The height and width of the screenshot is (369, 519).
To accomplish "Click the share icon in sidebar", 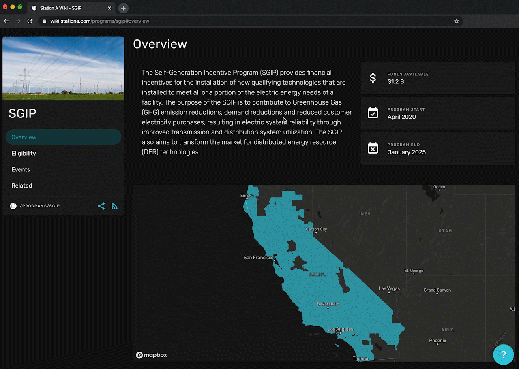I will pos(101,206).
